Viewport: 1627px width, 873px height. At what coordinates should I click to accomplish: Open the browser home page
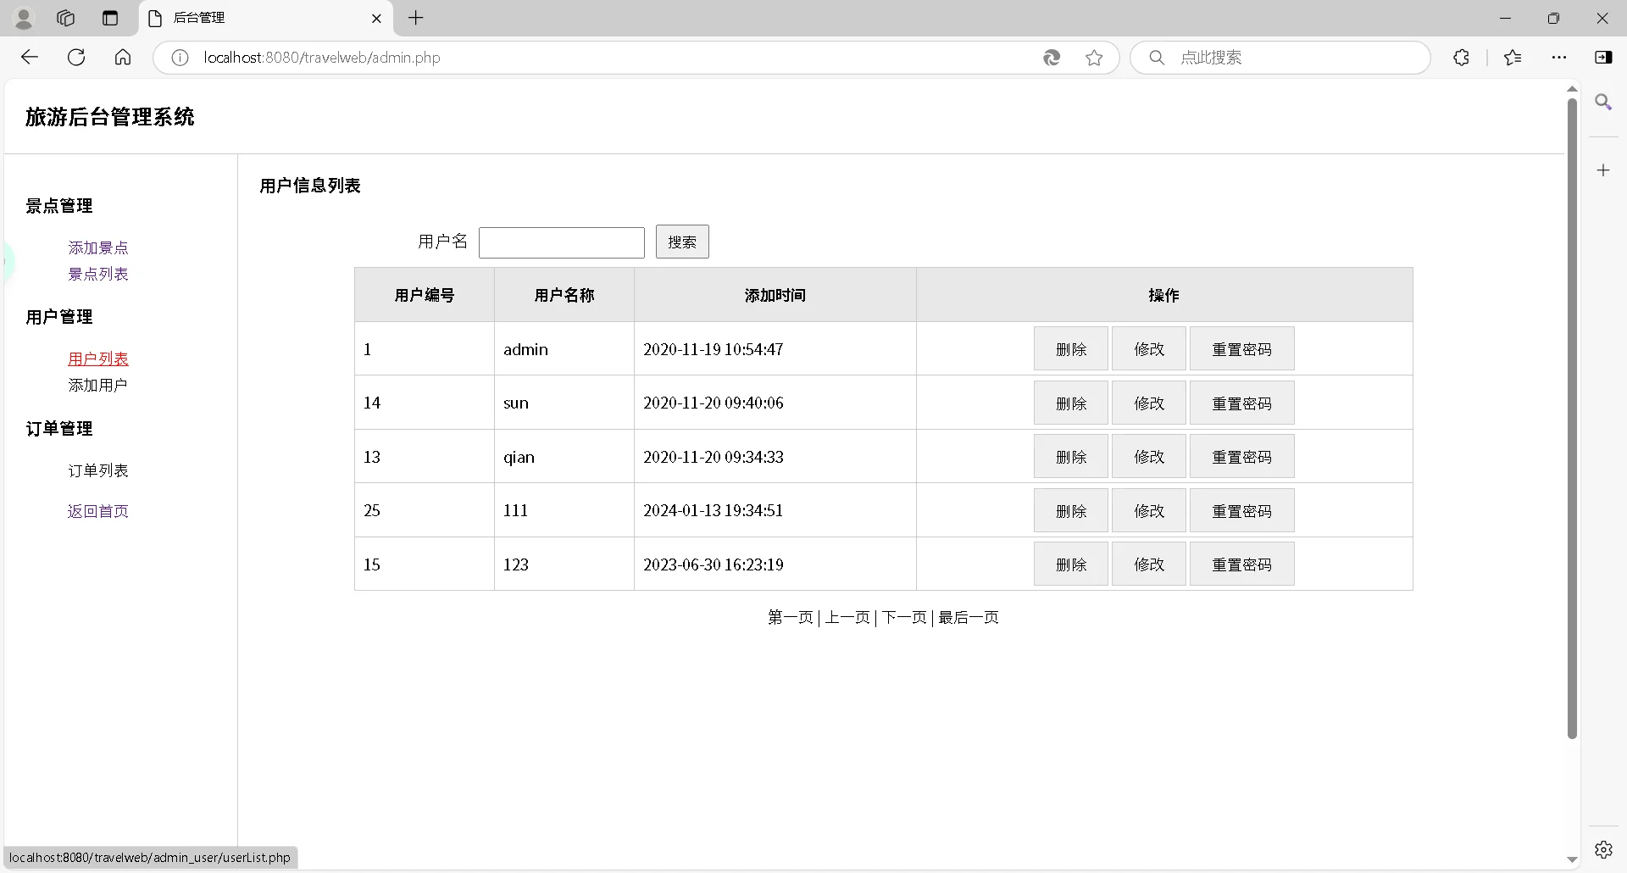(122, 57)
